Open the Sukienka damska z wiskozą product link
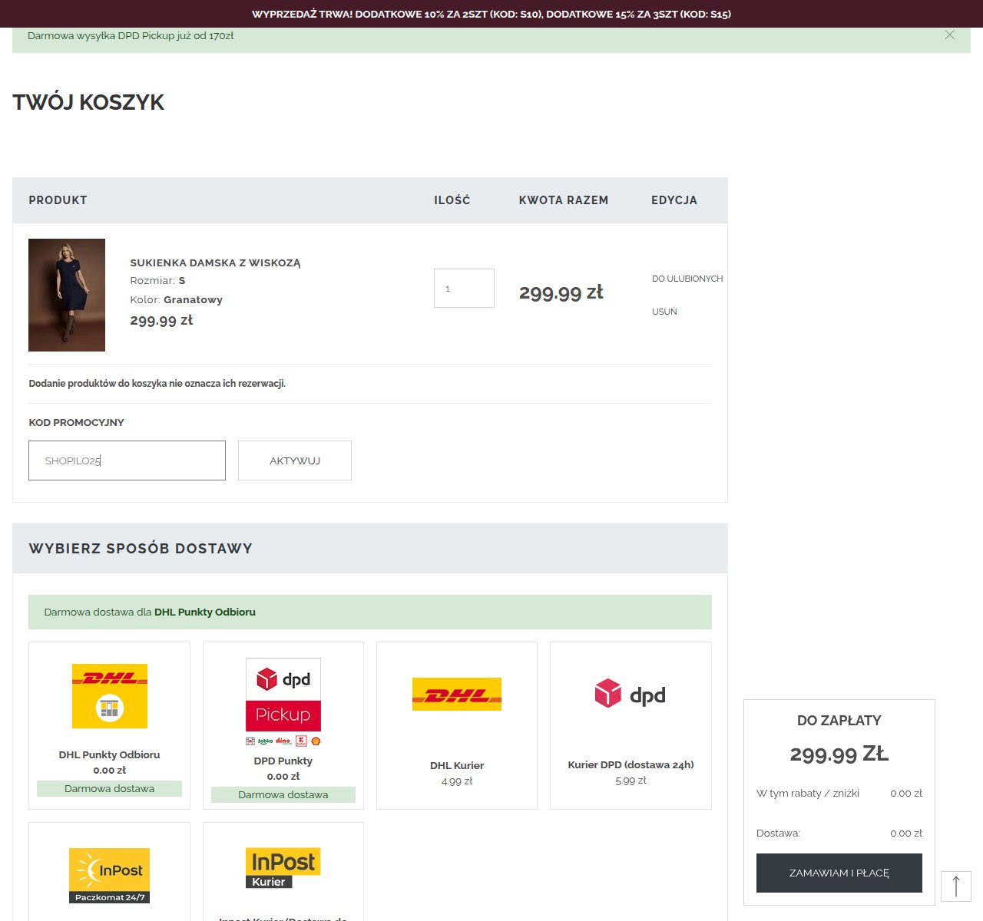Image resolution: width=983 pixels, height=921 pixels. coord(215,262)
